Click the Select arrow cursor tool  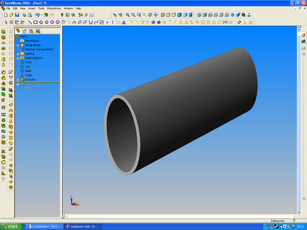click(x=6, y=23)
